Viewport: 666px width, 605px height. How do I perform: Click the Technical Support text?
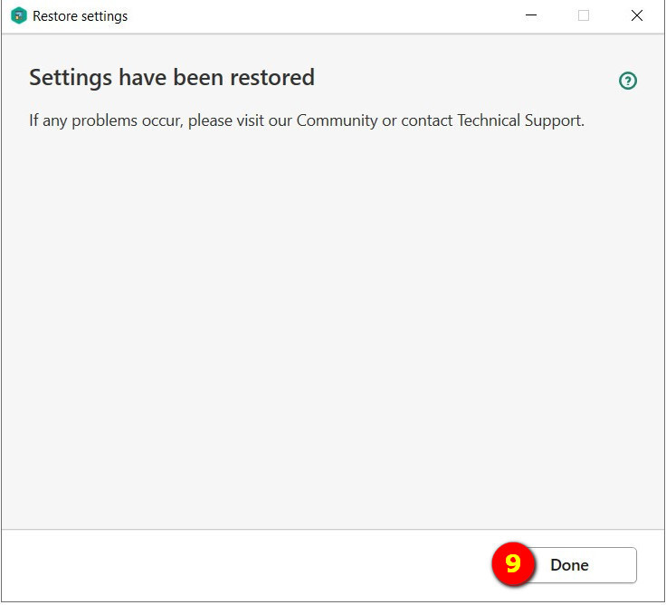click(520, 120)
